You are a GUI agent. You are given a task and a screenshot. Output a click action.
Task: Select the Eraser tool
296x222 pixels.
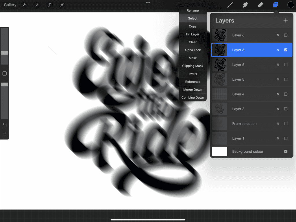260,5
